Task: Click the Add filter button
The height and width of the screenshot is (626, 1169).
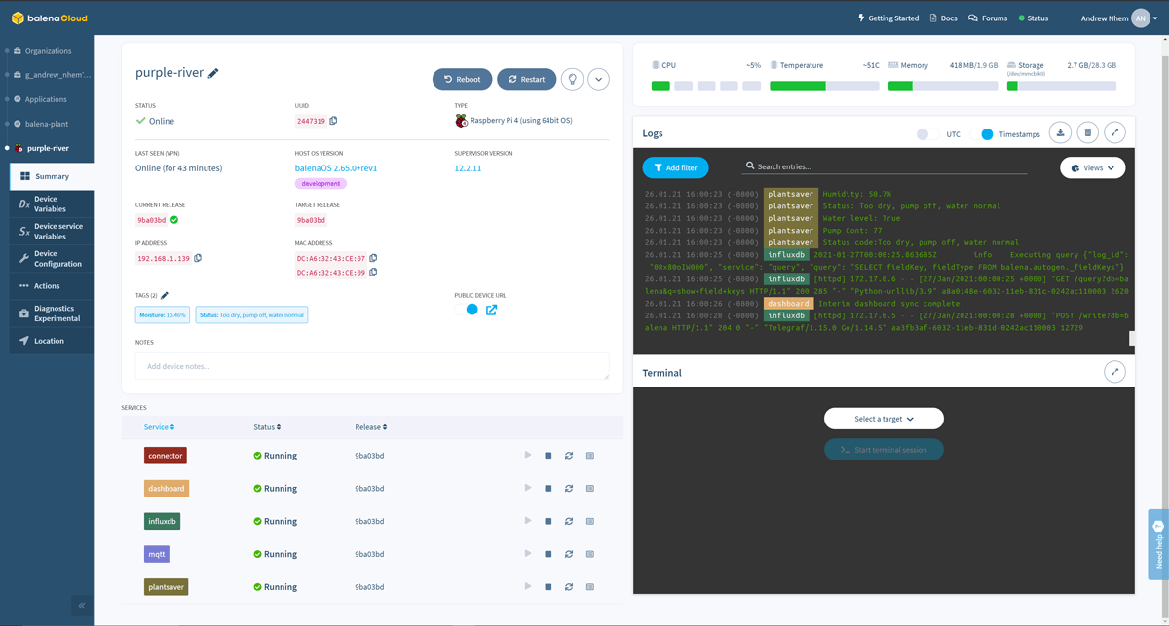Action: click(675, 167)
